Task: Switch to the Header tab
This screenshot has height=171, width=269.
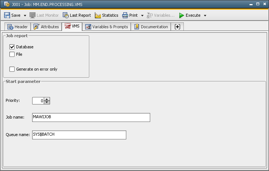Action: click(17, 27)
